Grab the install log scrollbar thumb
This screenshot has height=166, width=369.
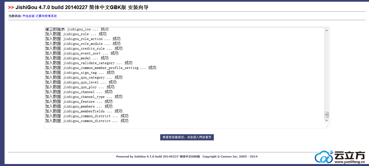pyautogui.click(x=327, y=115)
